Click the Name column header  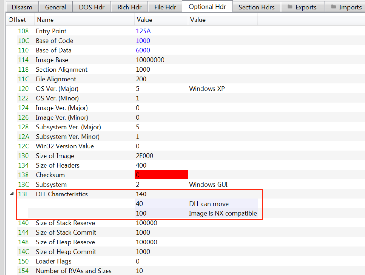point(45,20)
